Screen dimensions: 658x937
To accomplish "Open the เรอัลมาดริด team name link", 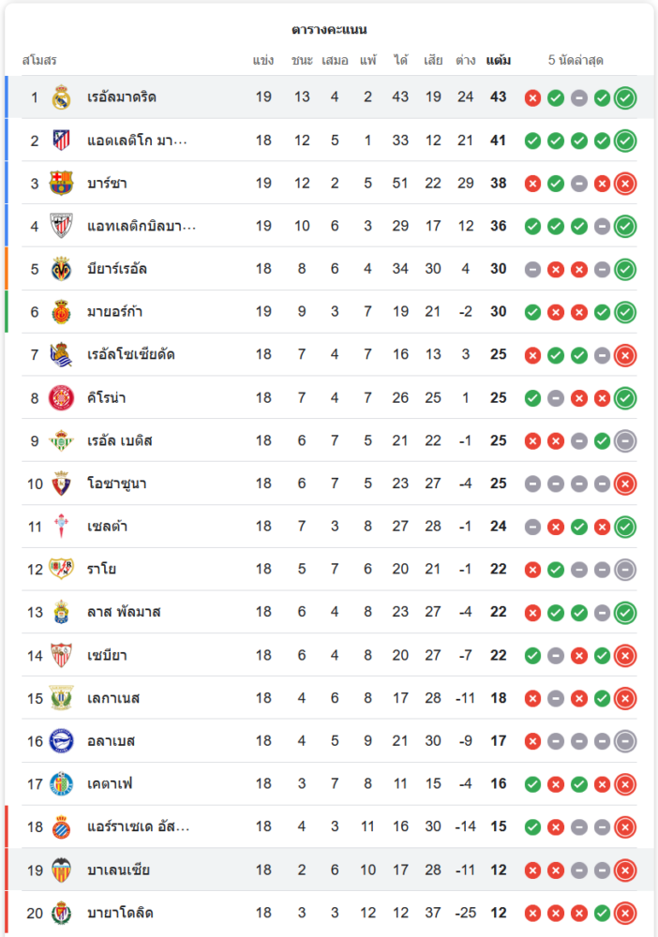I will pos(121,97).
